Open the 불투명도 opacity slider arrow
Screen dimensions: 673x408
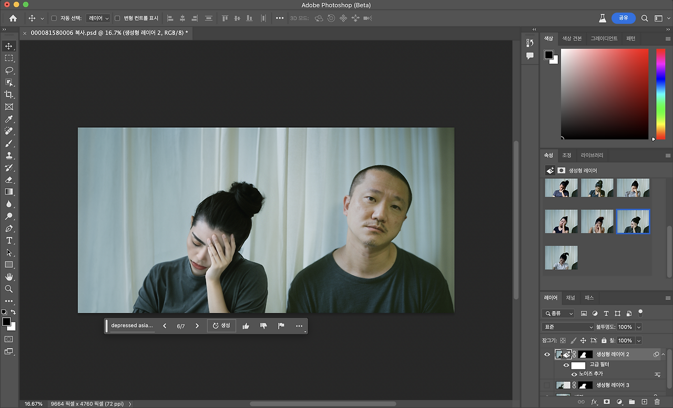click(x=639, y=327)
